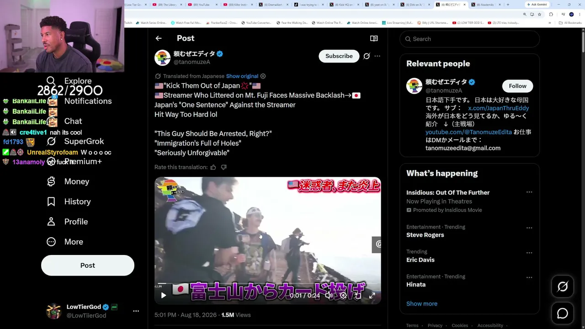Viewport: 585px width, 329px height.
Task: Open the Cookies footer link
Action: [460, 325]
